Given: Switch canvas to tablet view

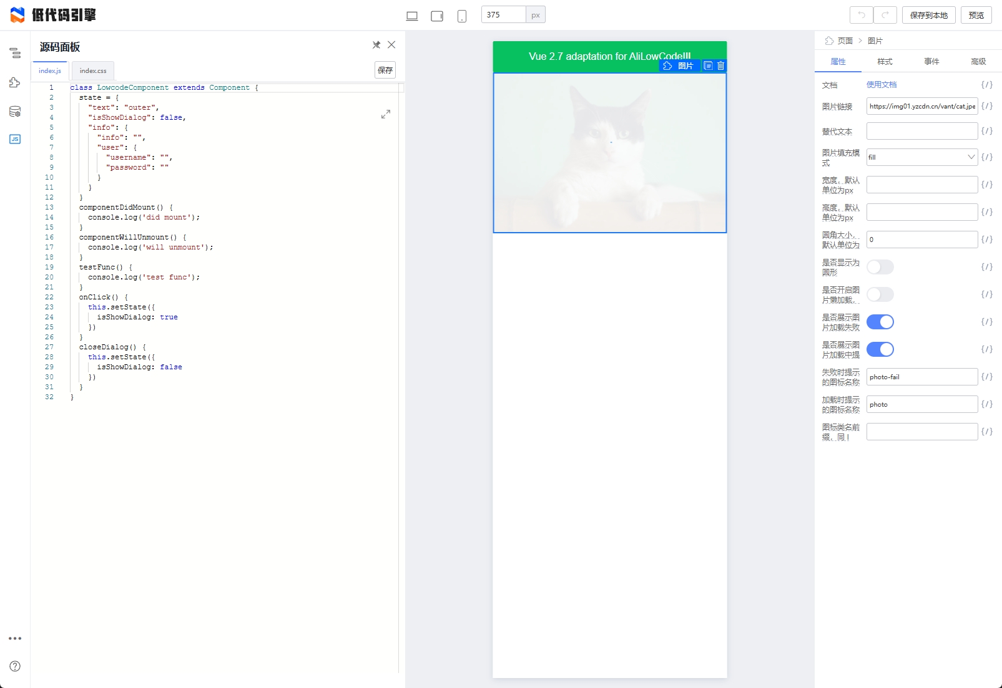Looking at the screenshot, I should click(437, 16).
